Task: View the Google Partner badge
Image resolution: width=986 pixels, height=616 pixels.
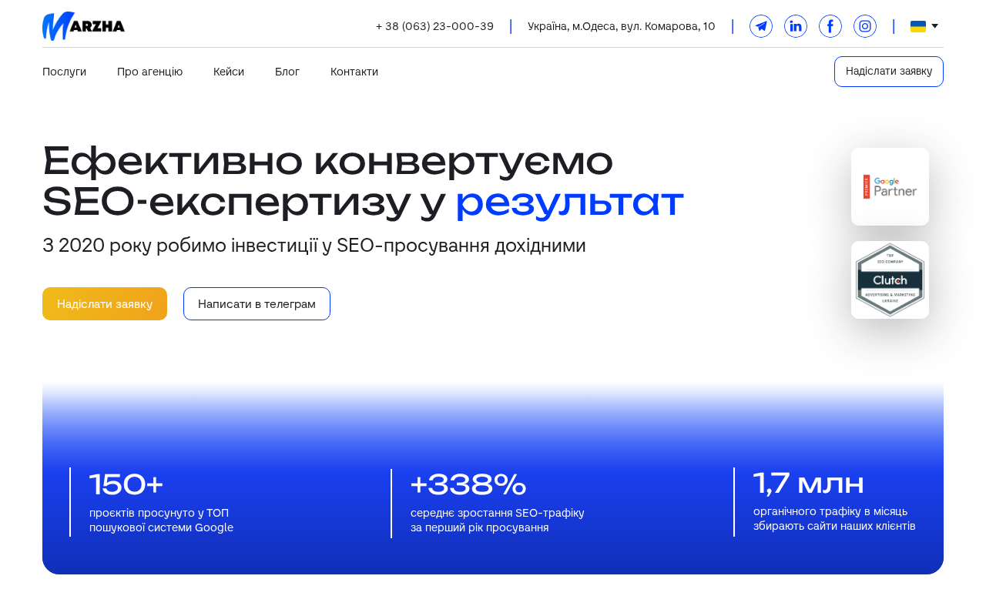Action: tap(890, 186)
